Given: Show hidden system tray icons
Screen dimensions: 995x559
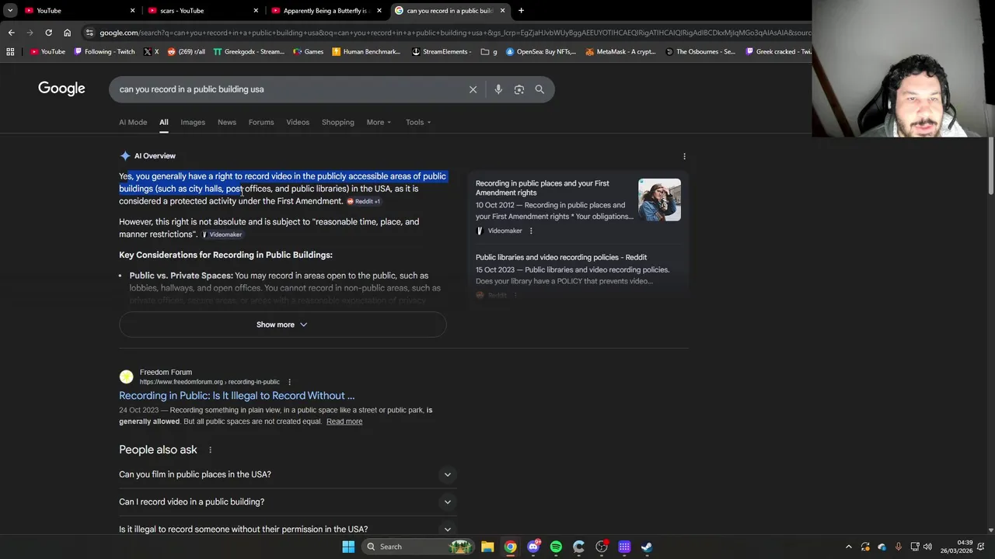Looking at the screenshot, I should tap(849, 547).
